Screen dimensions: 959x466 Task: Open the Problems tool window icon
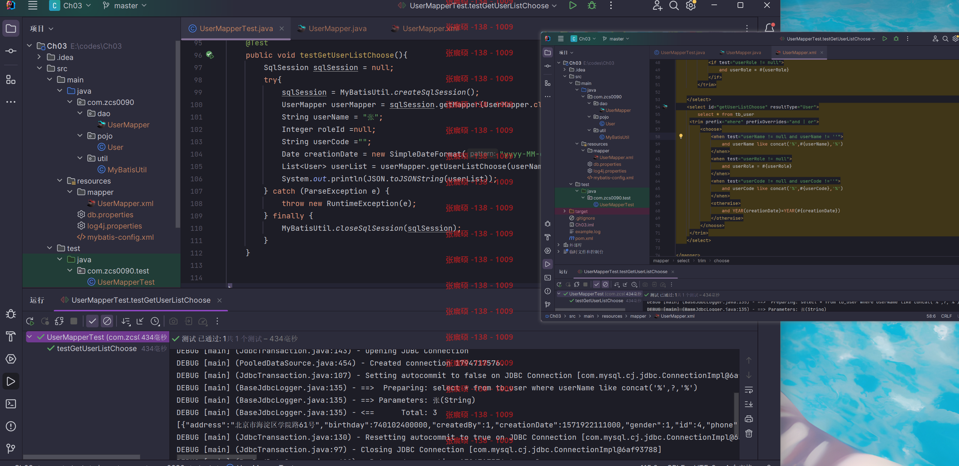click(11, 426)
